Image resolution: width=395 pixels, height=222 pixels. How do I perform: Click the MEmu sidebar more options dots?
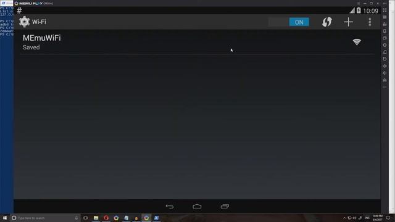point(385,87)
